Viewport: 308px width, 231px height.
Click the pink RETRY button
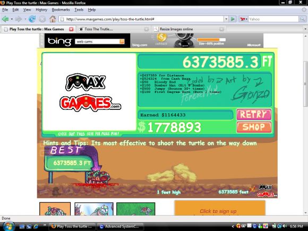[254, 114]
